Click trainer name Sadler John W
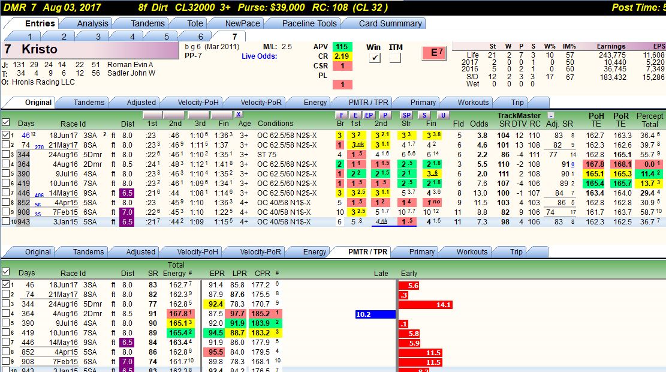The image size is (666, 372). click(131, 73)
